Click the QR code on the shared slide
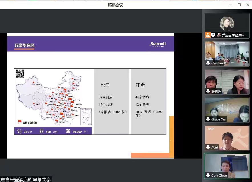This screenshot has height=182, width=252. click(20, 74)
